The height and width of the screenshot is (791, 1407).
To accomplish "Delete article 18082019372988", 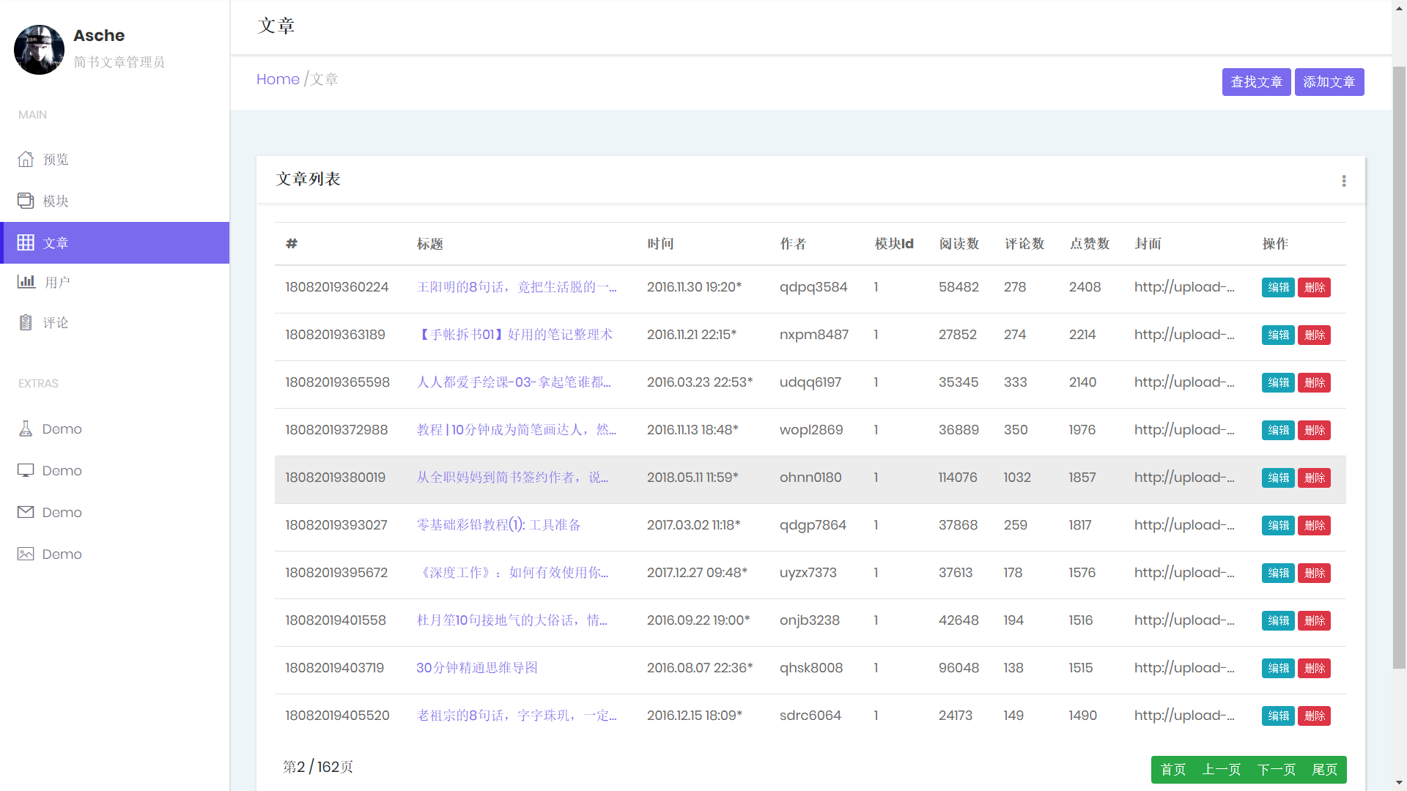I will [1314, 430].
